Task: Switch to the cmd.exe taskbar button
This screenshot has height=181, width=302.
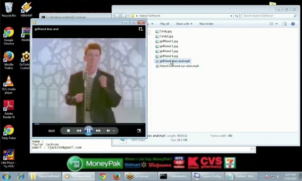Action: 174,176
